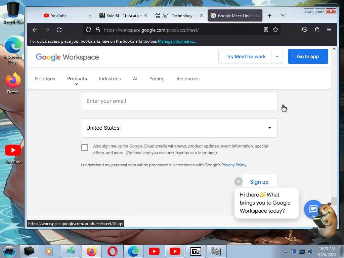Open the AI menu item
Screen dimensions: 344x258
[135, 79]
